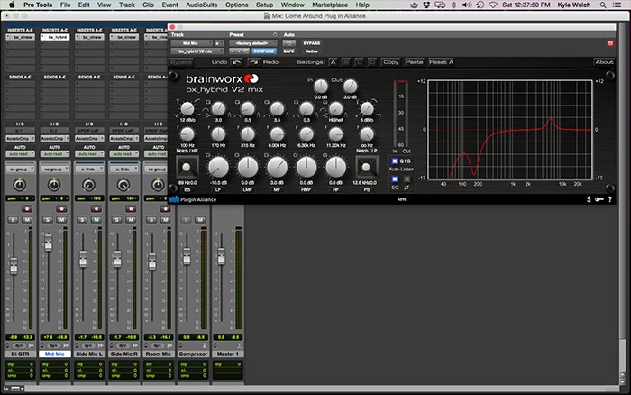Mute the Side Mic R track
631x395 pixels.
point(131,219)
